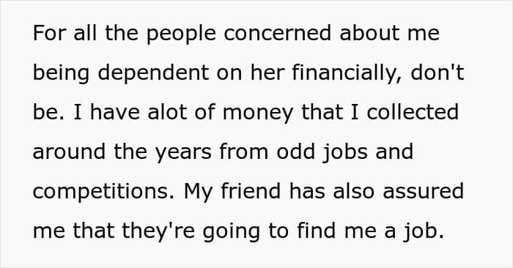This screenshot has width=513, height=268.
Task: Select the word "odd" before jobs
Action: [295, 152]
